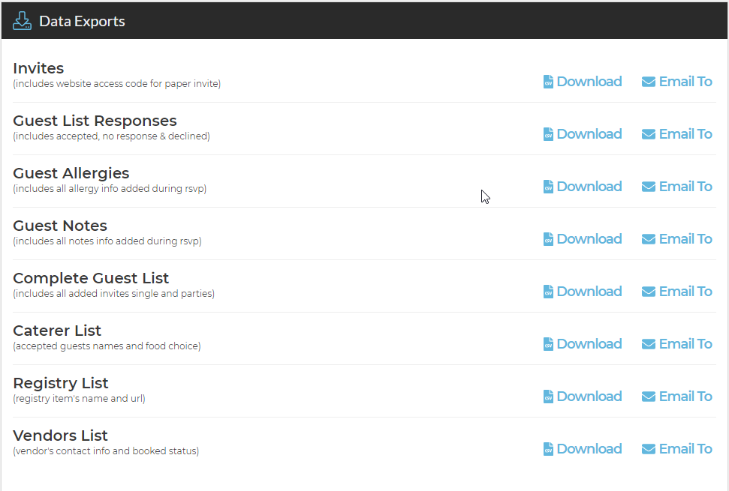Email the Guest Allergies export

(676, 187)
